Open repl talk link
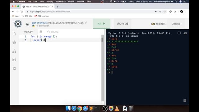The width and height of the screenshot is (199, 112). 158,24
